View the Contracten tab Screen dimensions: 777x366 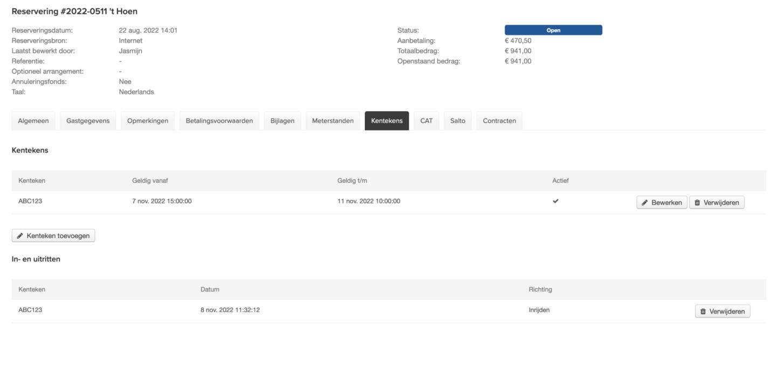click(x=499, y=121)
